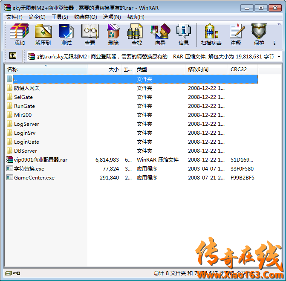This screenshot has height=281, width=286.
Task: Close the WinRAR window
Action: pyautogui.click(x=275, y=8)
